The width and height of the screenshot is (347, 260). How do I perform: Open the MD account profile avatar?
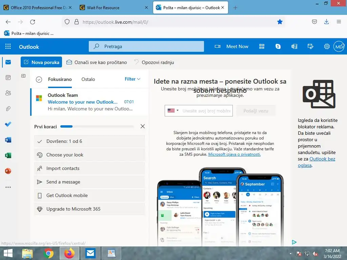339,46
